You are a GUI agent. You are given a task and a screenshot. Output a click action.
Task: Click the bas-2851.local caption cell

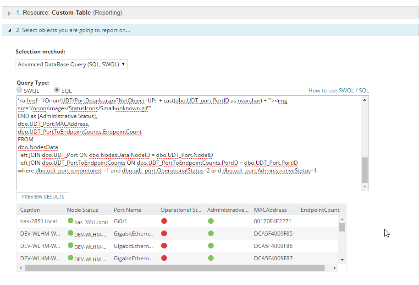coord(39,221)
